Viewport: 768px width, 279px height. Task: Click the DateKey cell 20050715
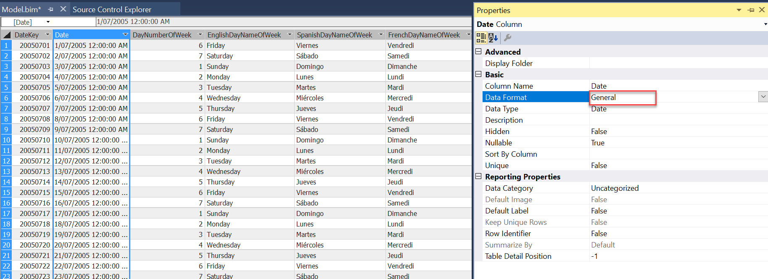[32, 192]
